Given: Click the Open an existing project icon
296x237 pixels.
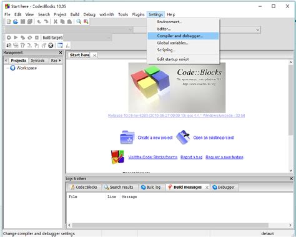Looking at the screenshot, I should click(183, 137).
